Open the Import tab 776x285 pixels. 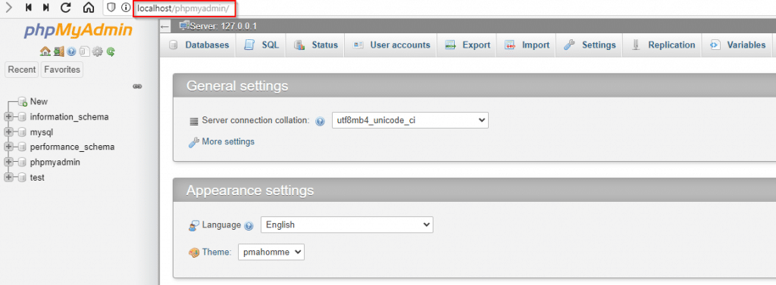click(x=526, y=45)
